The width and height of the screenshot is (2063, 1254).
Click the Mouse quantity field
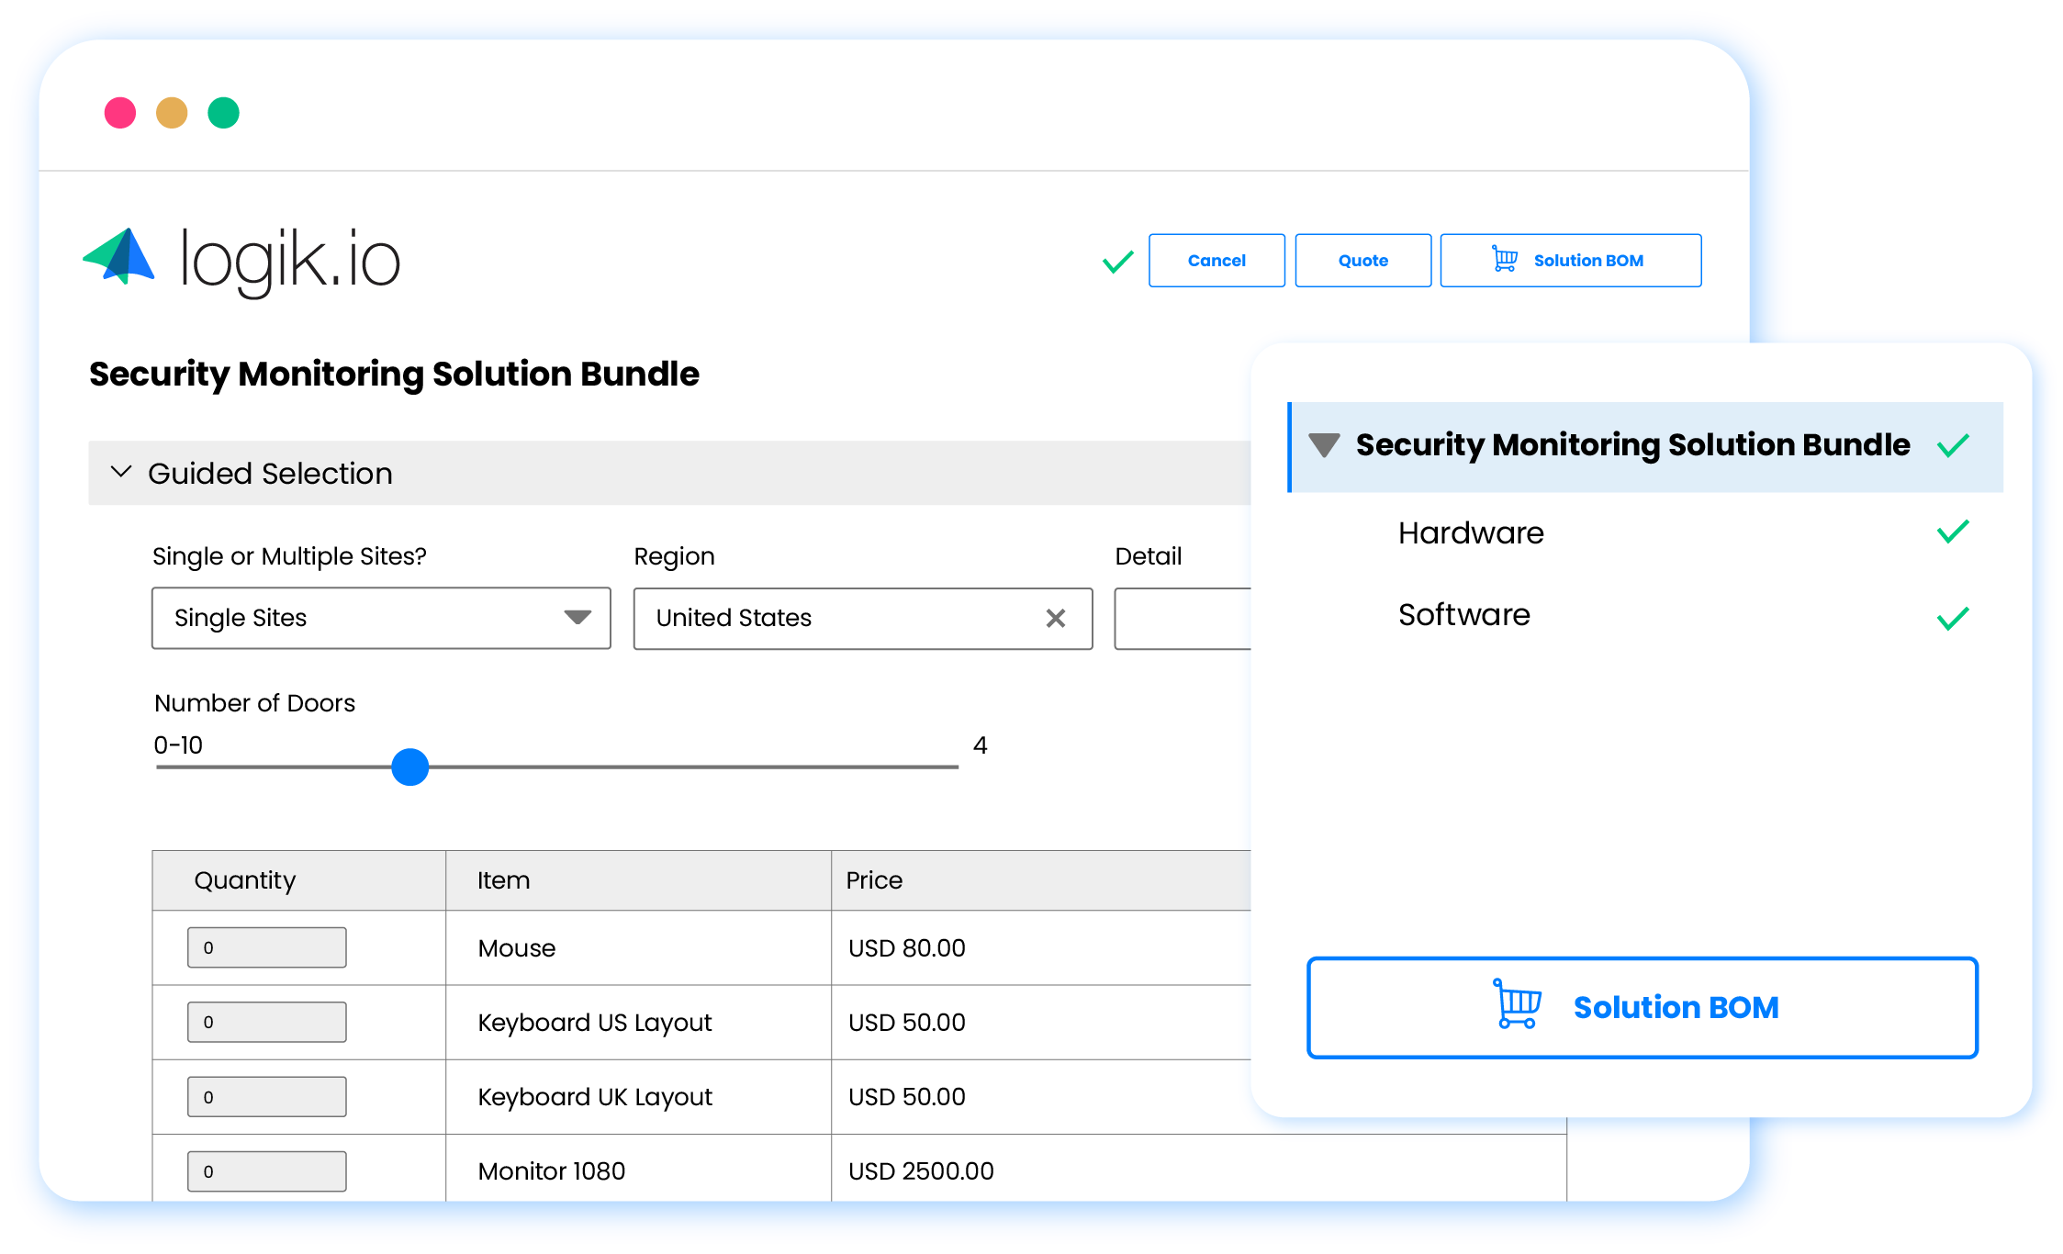267,947
